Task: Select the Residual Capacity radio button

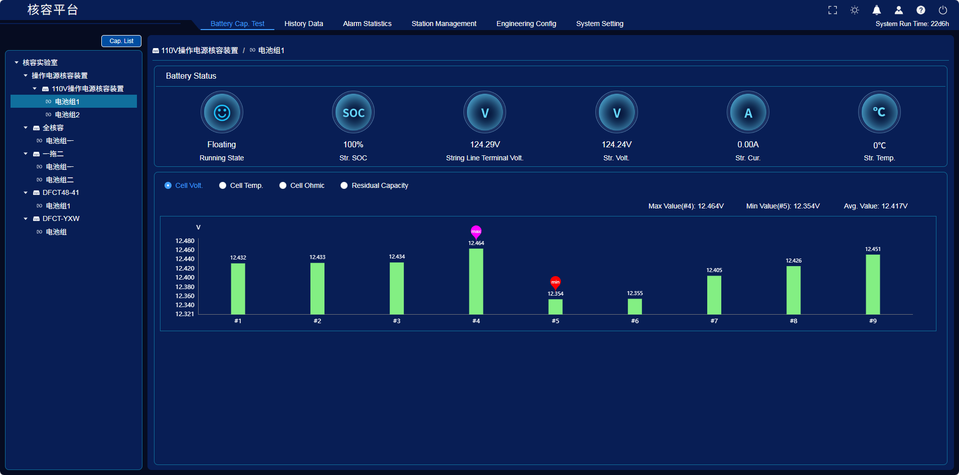Action: click(x=344, y=185)
